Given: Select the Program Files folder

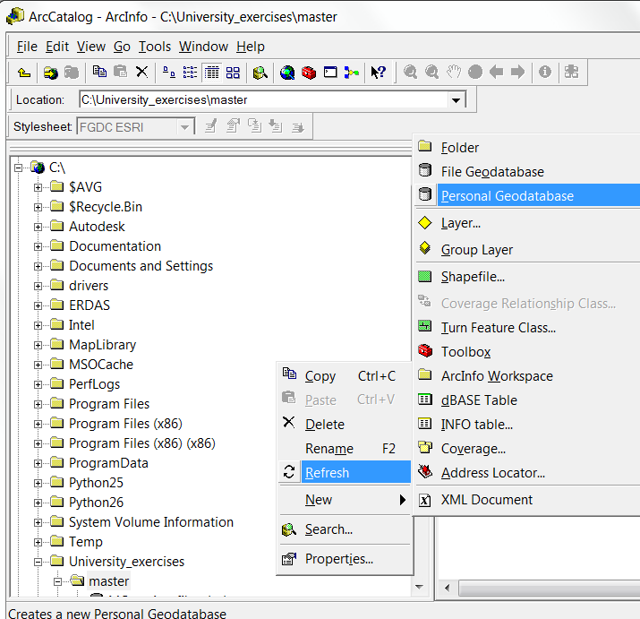Looking at the screenshot, I should [x=109, y=404].
